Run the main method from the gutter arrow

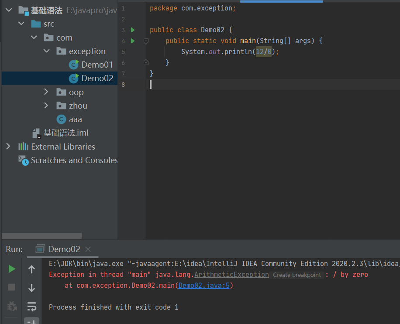tap(133, 41)
